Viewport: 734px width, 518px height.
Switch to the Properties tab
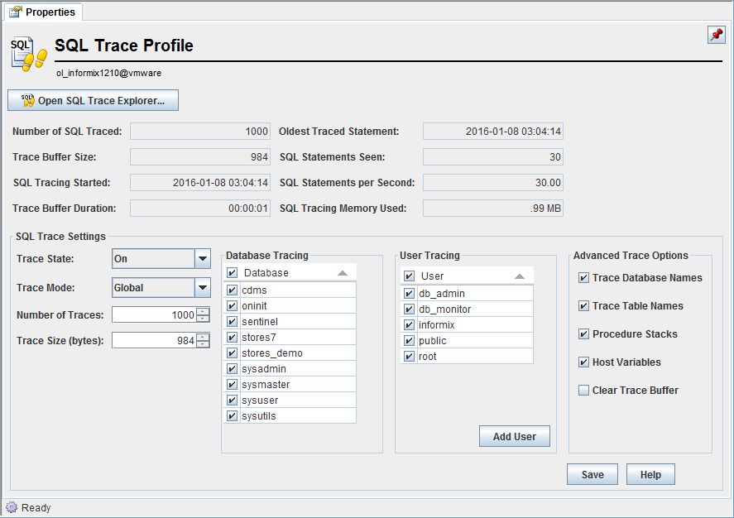coord(42,12)
